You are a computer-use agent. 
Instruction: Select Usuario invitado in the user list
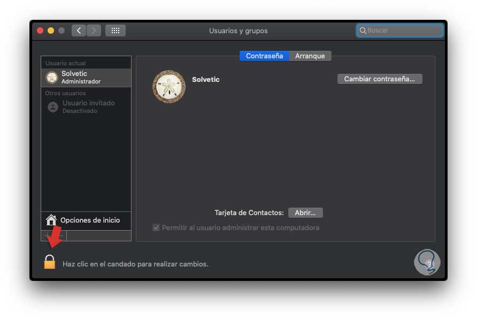[86, 107]
